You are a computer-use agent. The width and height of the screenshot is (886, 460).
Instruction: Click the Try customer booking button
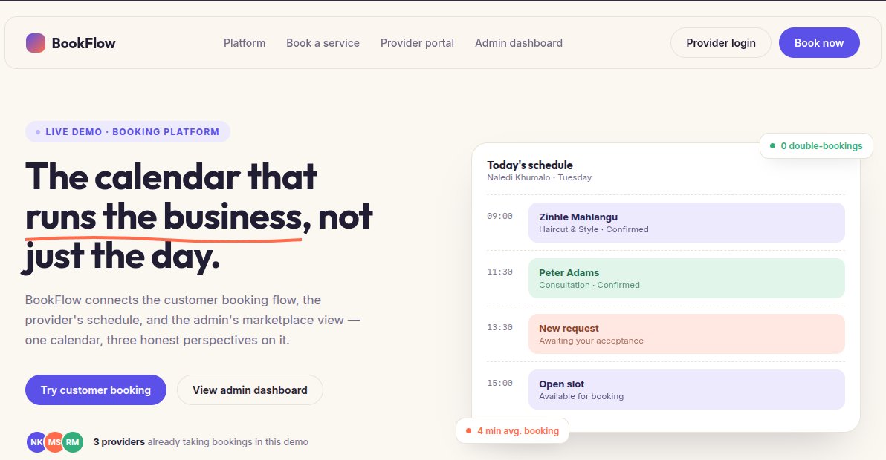[x=95, y=390]
